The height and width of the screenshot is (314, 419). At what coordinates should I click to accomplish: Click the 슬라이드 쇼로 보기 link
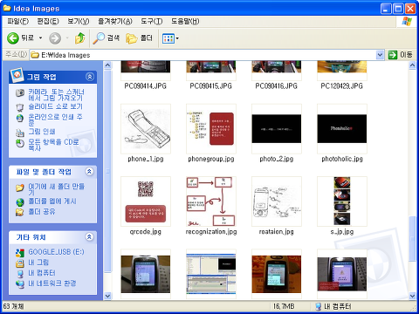click(55, 106)
